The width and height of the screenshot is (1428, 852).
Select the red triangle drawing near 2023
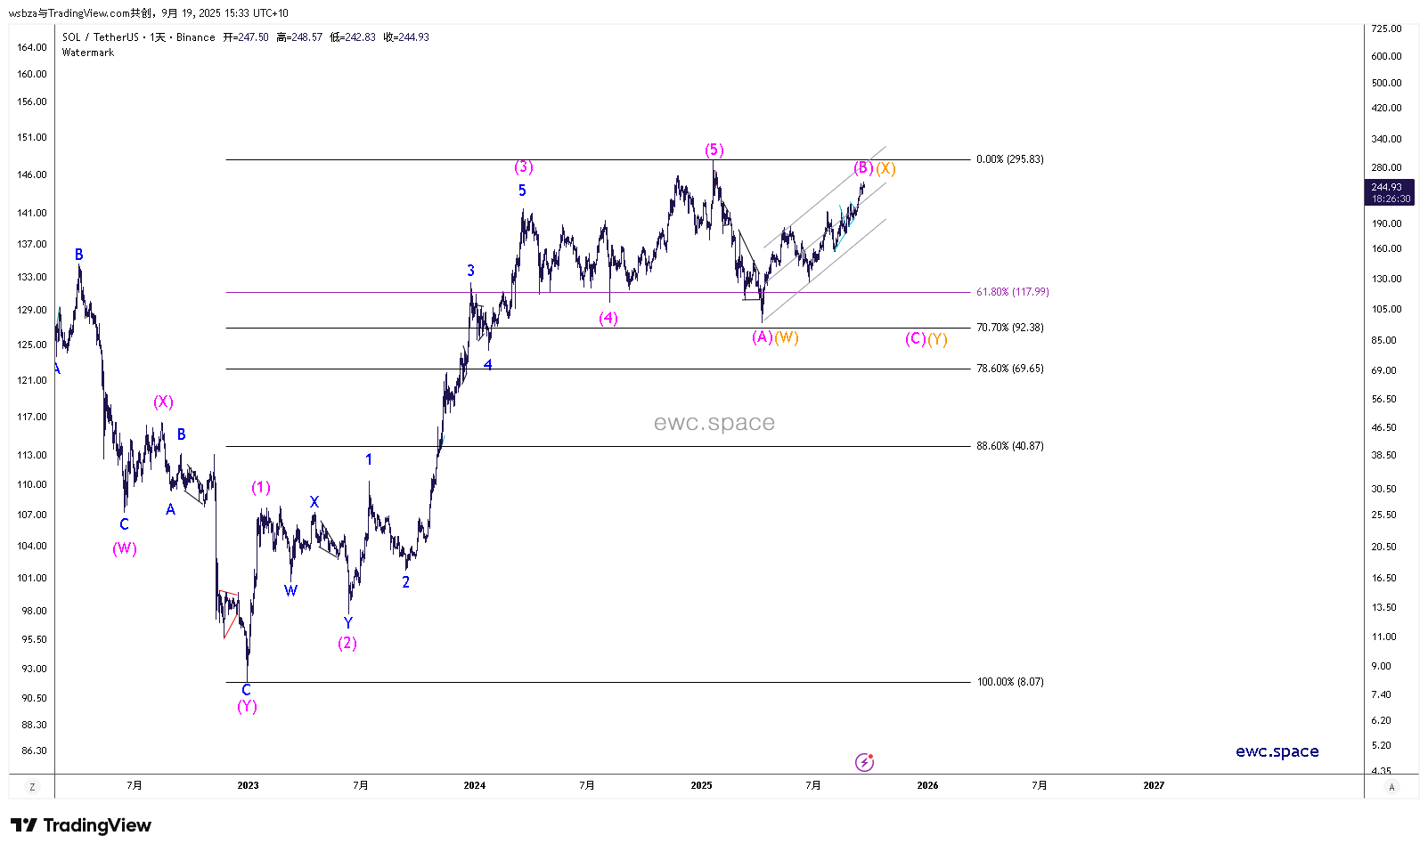pos(229,613)
